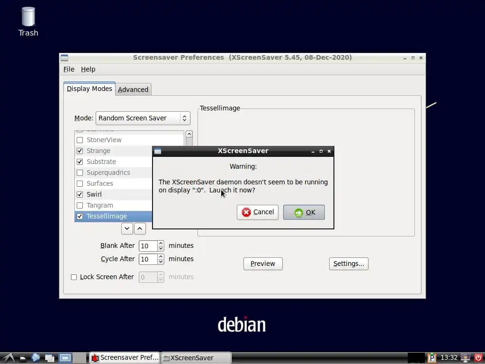Open the File menu
The width and height of the screenshot is (485, 364).
[x=69, y=69]
